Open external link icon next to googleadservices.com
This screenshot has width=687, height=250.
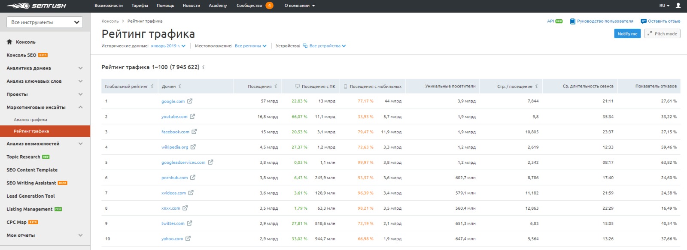click(x=210, y=162)
